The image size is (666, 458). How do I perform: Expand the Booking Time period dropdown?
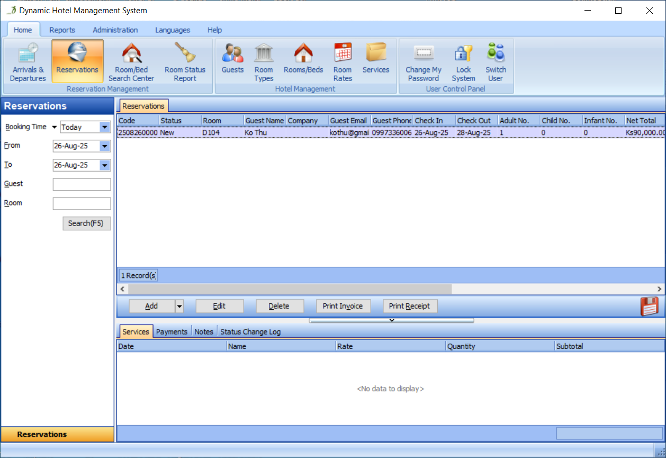(104, 127)
